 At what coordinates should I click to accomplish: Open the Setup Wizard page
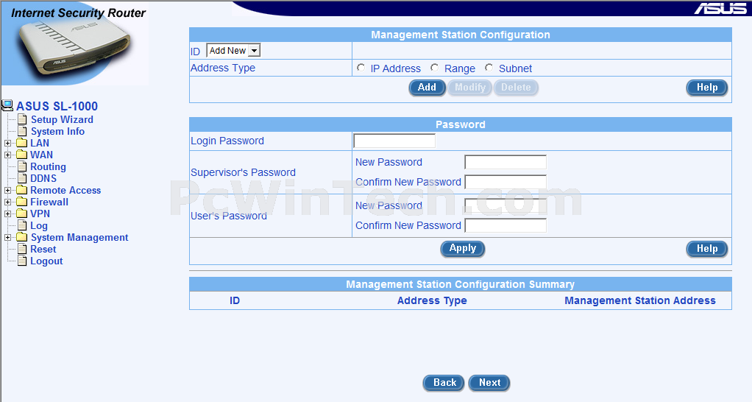pos(62,119)
